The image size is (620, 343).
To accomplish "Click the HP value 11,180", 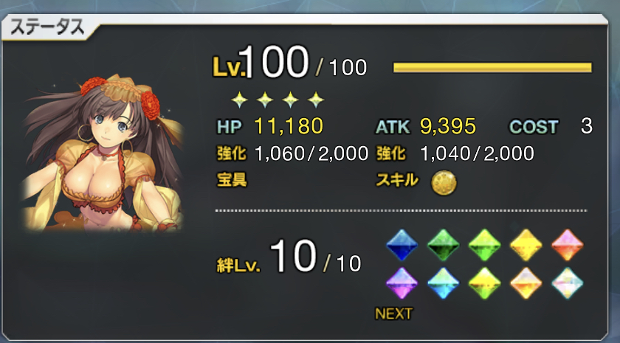I will click(289, 126).
